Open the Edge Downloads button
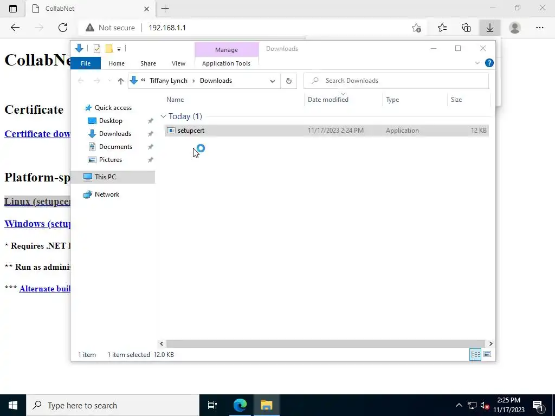This screenshot has width=555, height=416. click(x=490, y=28)
